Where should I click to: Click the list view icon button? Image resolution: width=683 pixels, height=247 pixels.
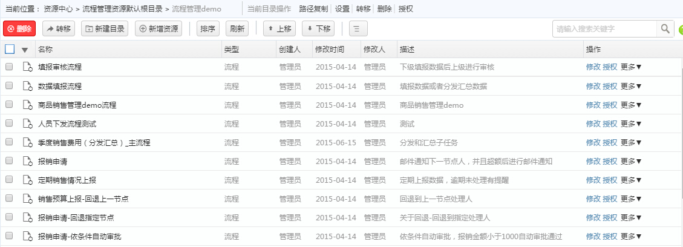click(x=358, y=28)
